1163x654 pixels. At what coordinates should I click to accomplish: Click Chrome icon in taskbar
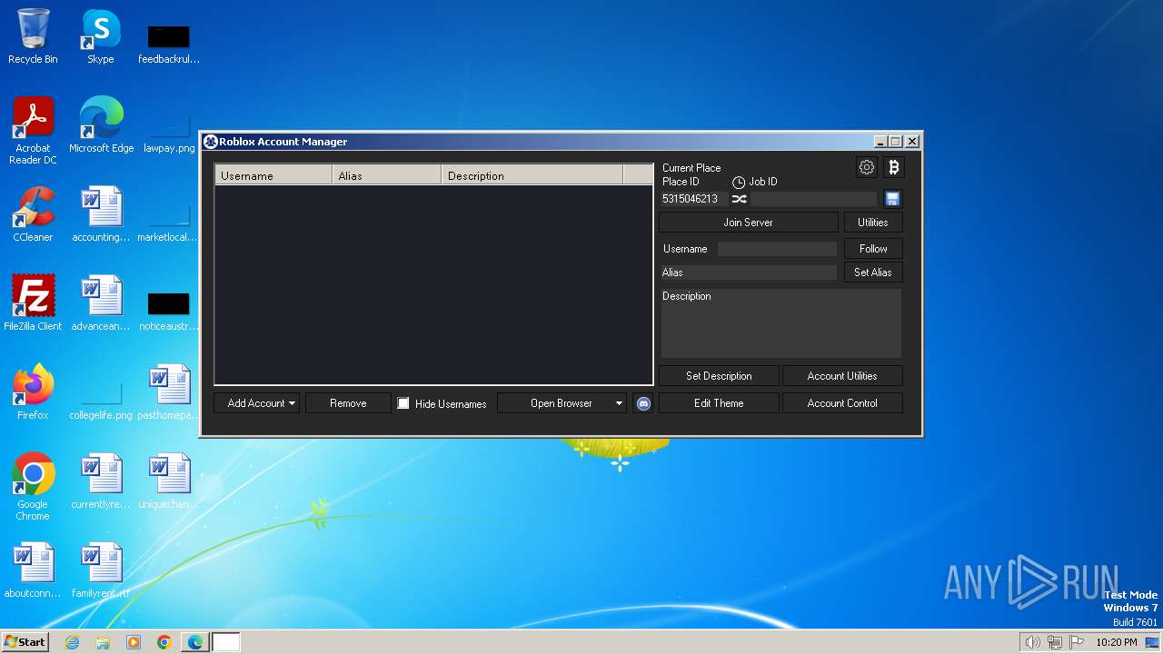click(x=164, y=642)
